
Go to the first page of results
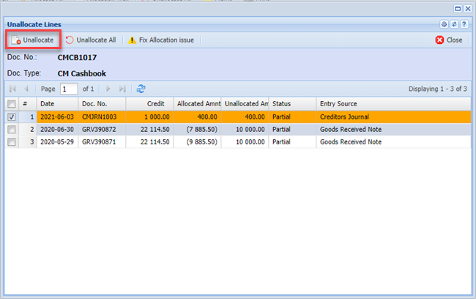pos(12,89)
